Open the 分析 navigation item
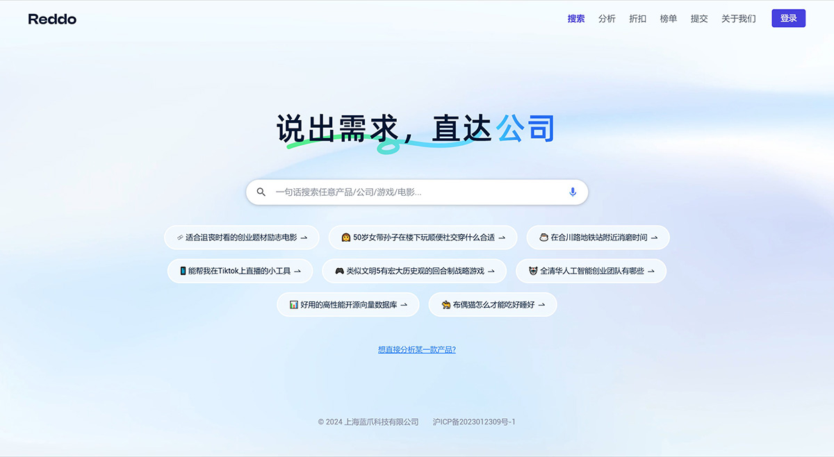Image resolution: width=834 pixels, height=457 pixels. tap(607, 19)
